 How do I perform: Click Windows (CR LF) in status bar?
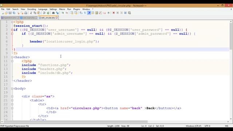point(193,126)
